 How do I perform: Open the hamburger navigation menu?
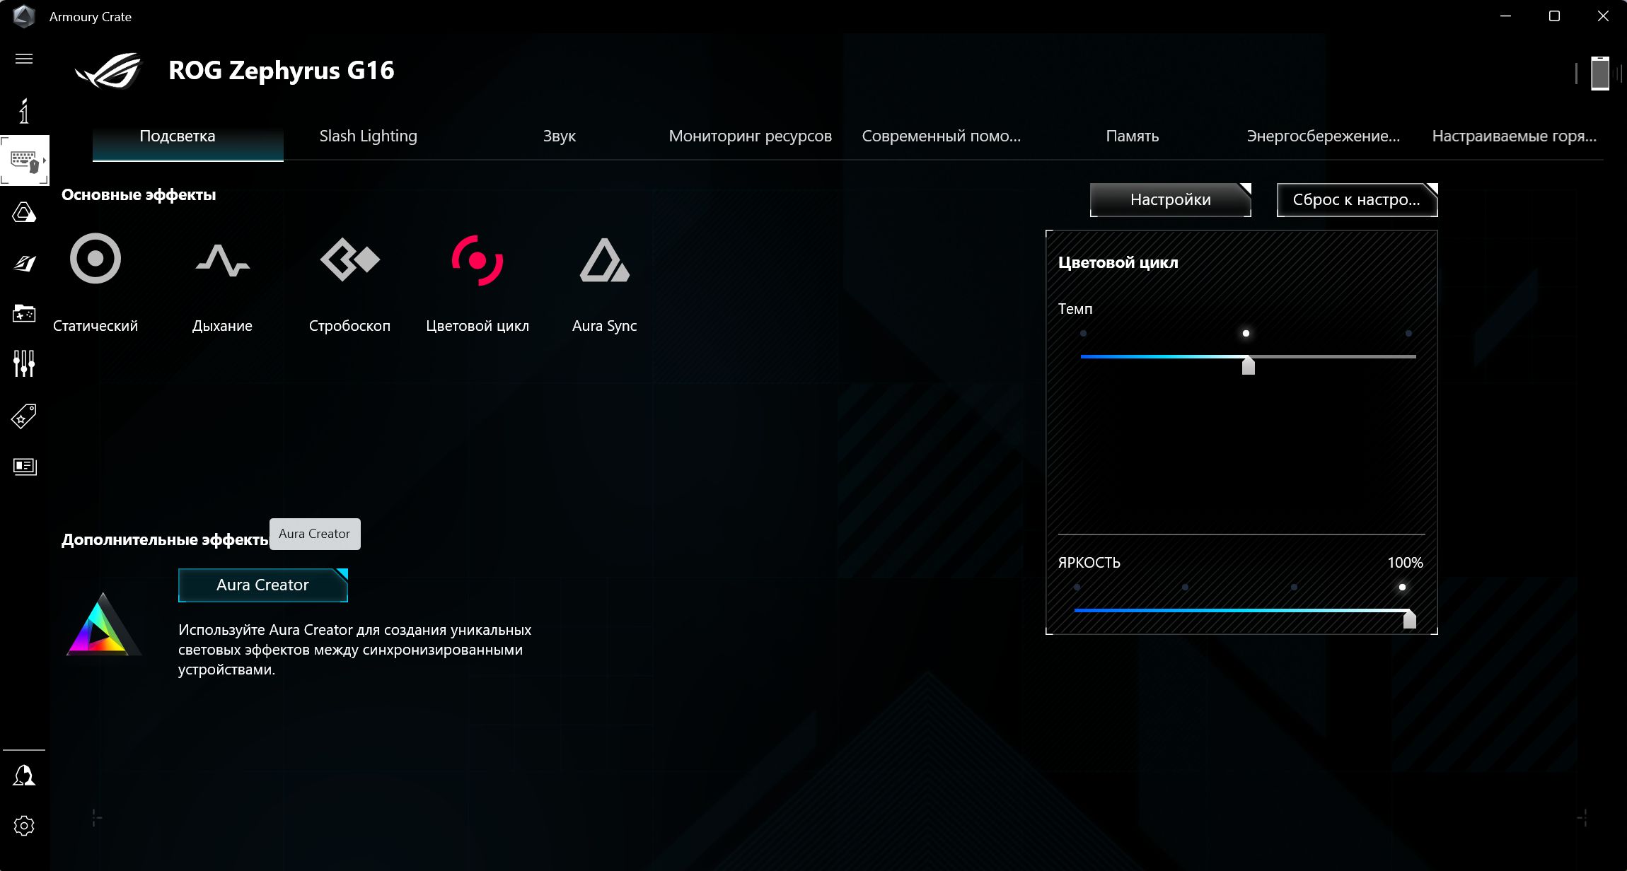pos(24,59)
